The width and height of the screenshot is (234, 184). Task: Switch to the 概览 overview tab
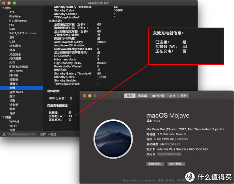tap(129, 96)
